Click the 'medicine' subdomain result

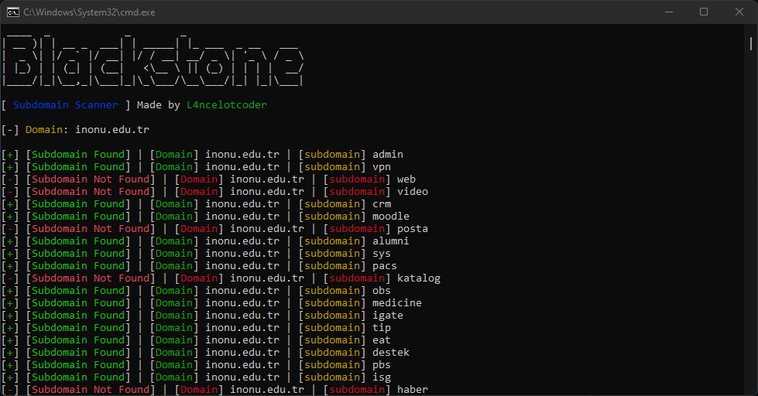point(397,302)
